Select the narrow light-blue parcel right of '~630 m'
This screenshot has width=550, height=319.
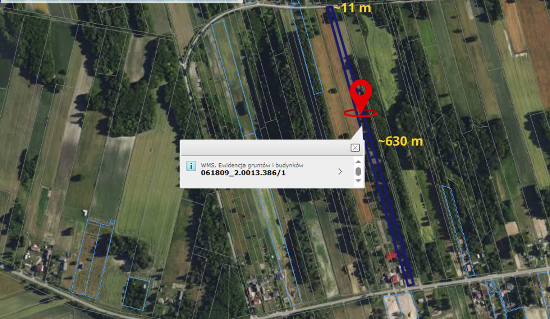[458, 231]
